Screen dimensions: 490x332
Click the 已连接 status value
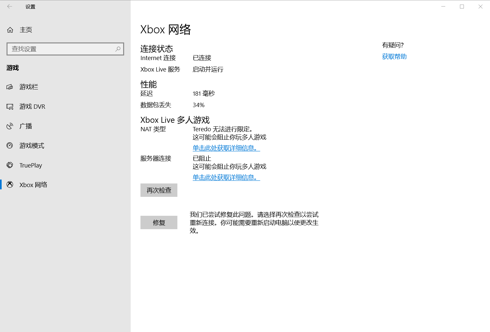click(202, 58)
